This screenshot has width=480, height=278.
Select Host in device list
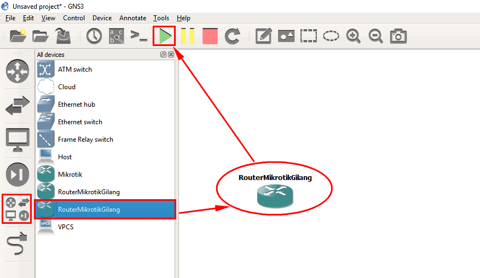click(x=106, y=157)
